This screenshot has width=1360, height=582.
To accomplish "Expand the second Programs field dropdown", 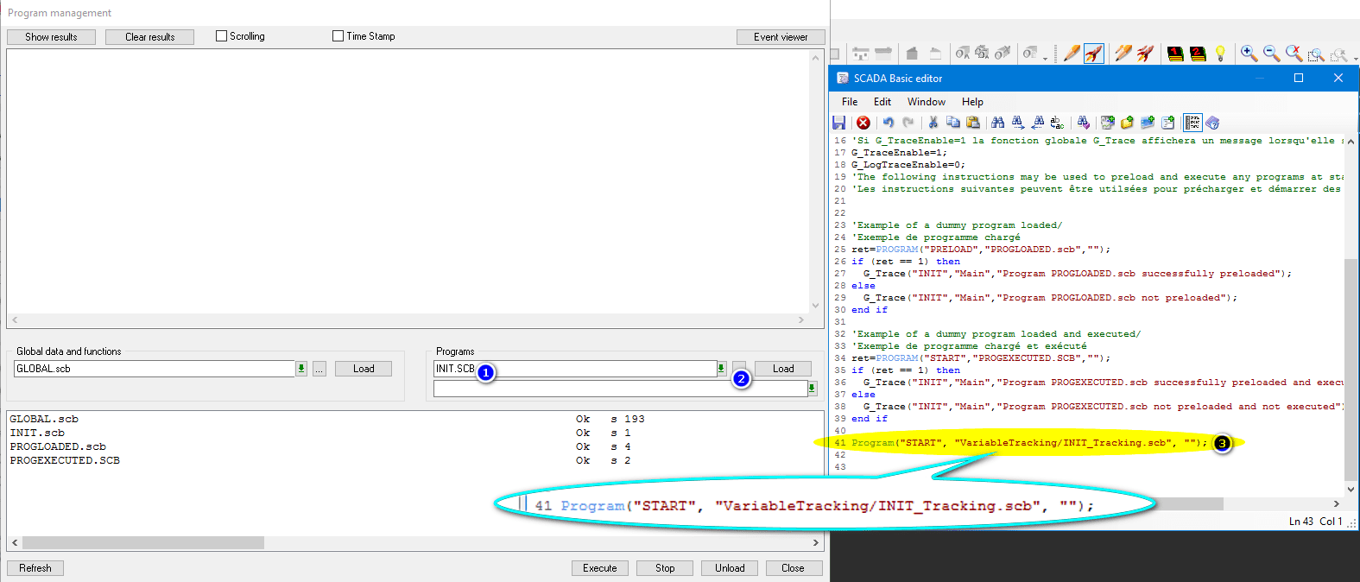I will tap(812, 389).
